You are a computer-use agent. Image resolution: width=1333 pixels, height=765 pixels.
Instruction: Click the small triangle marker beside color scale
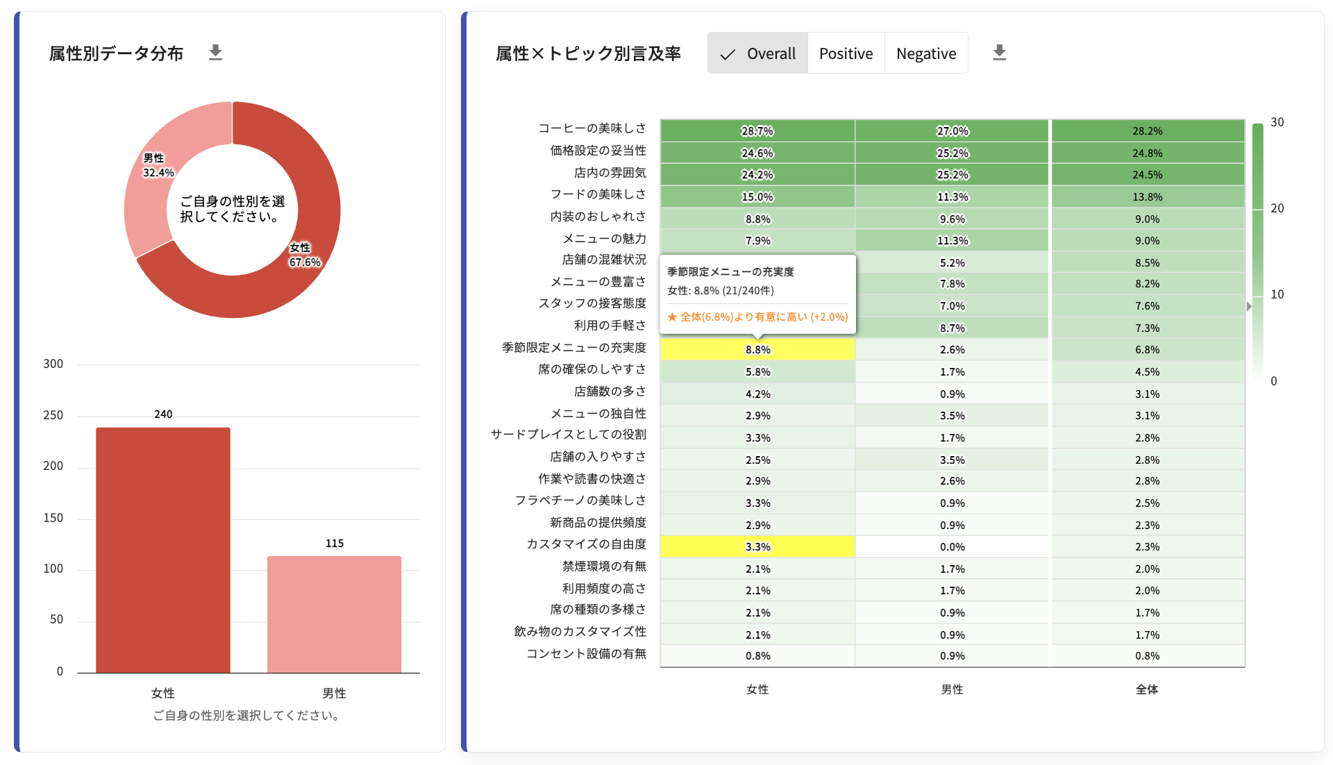point(1249,306)
